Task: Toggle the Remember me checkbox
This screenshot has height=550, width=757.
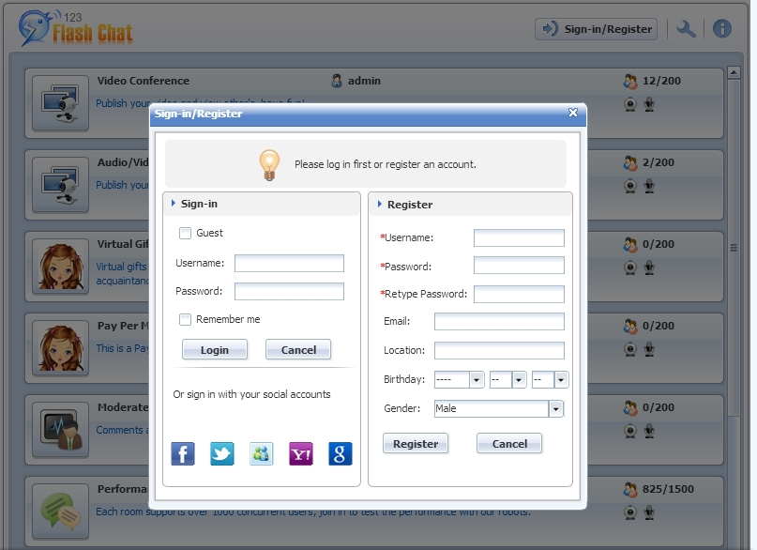Action: pyautogui.click(x=186, y=319)
